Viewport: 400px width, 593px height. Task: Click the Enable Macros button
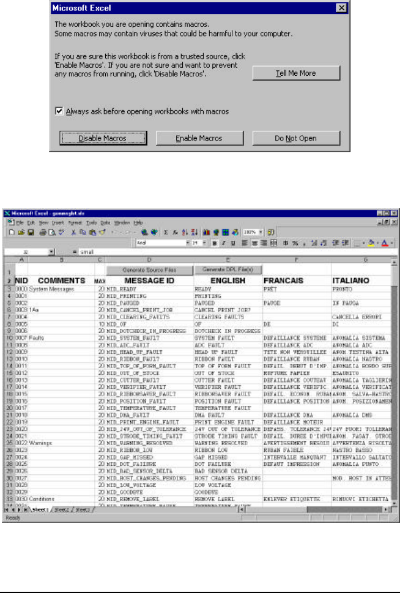[199, 138]
